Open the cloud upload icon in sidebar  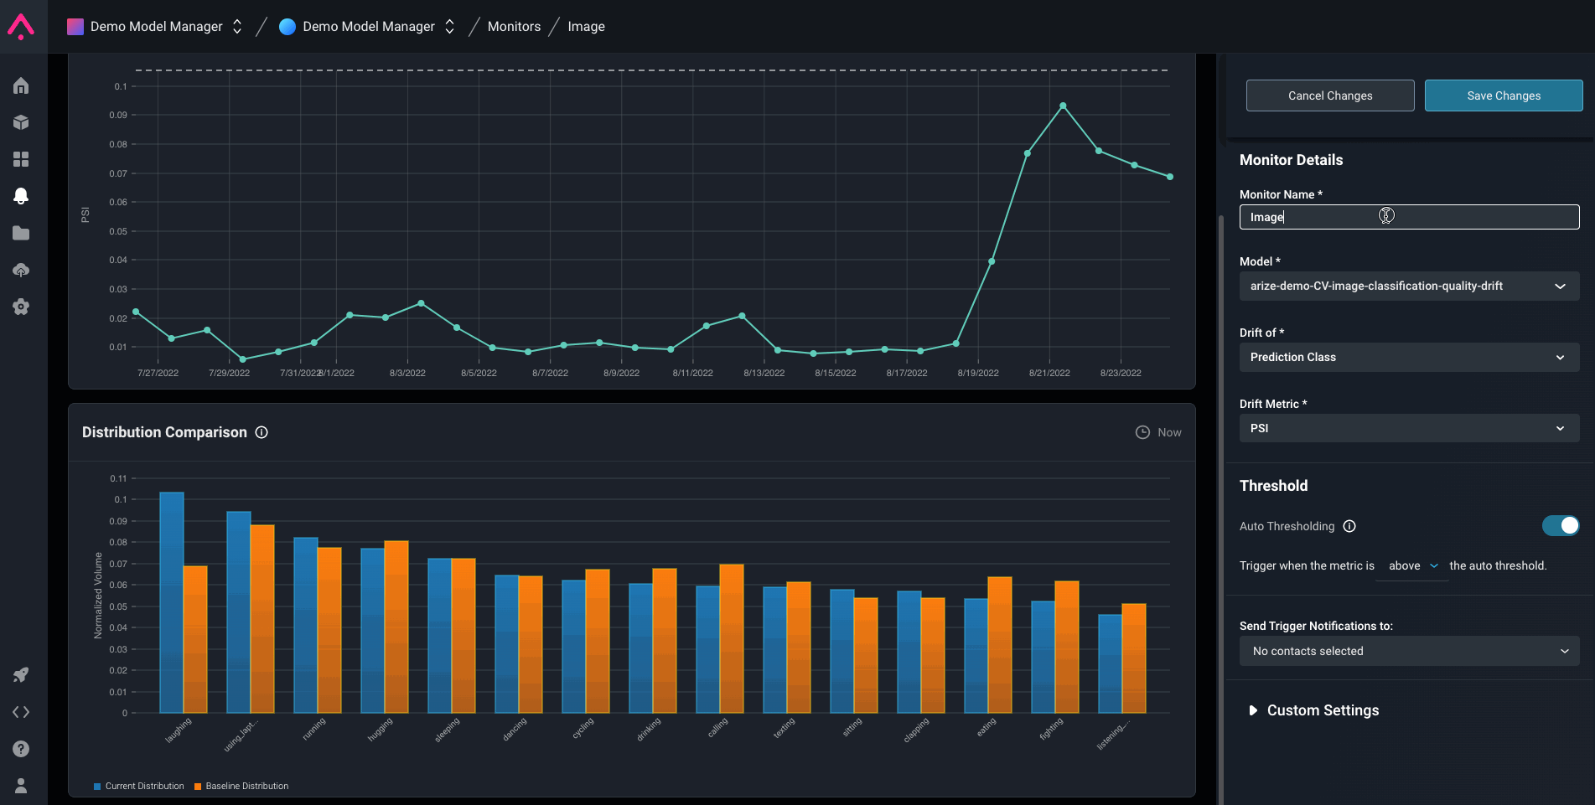click(21, 270)
